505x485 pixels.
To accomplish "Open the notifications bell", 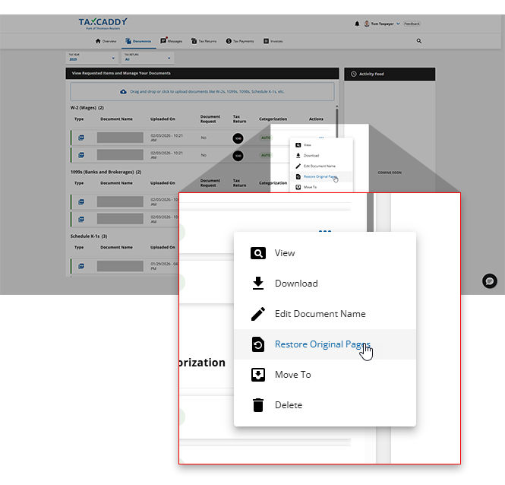I will point(357,24).
